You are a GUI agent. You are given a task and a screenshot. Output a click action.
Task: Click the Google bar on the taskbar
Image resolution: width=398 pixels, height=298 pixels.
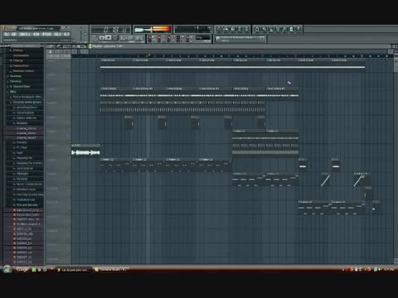click(x=22, y=270)
